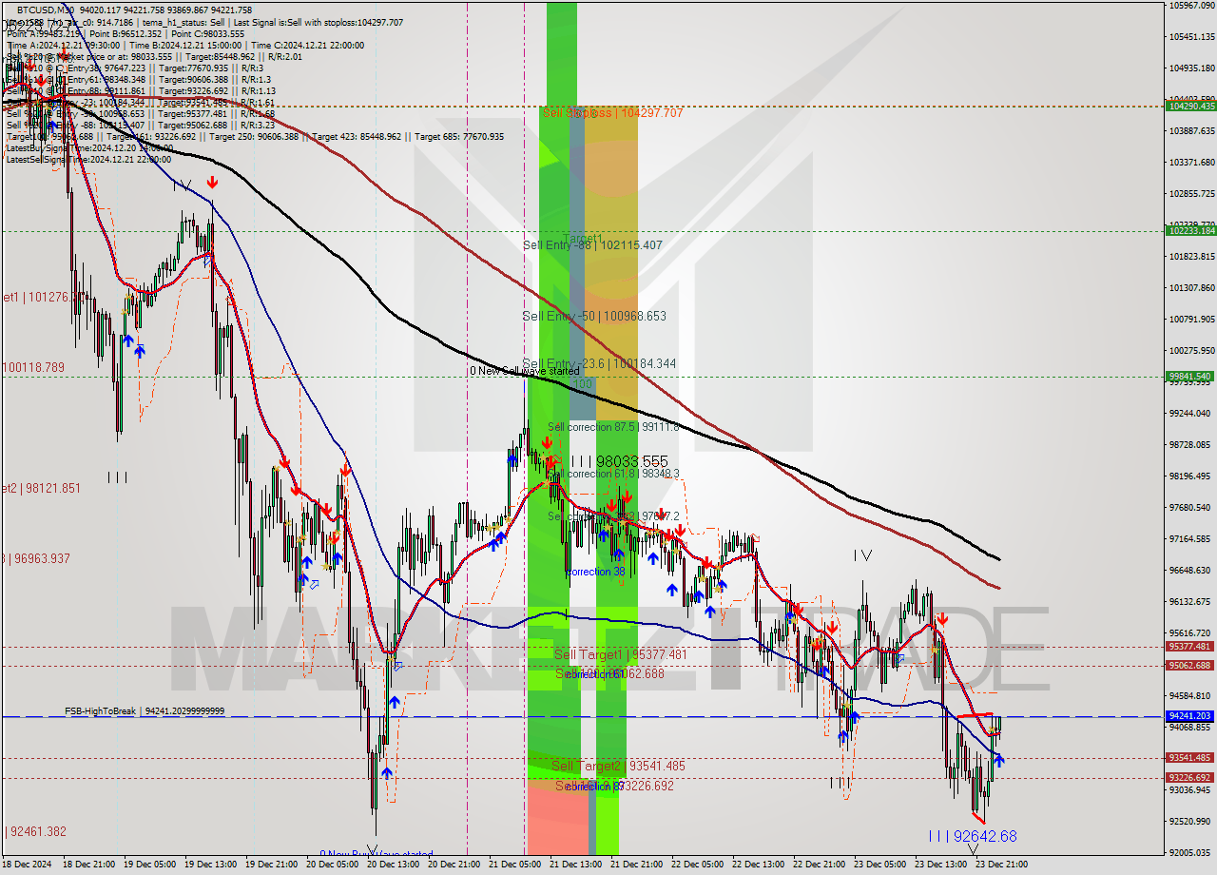Click the '23 Dec 21:00' time axis label
This screenshot has height=875, width=1217.
tap(1000, 865)
